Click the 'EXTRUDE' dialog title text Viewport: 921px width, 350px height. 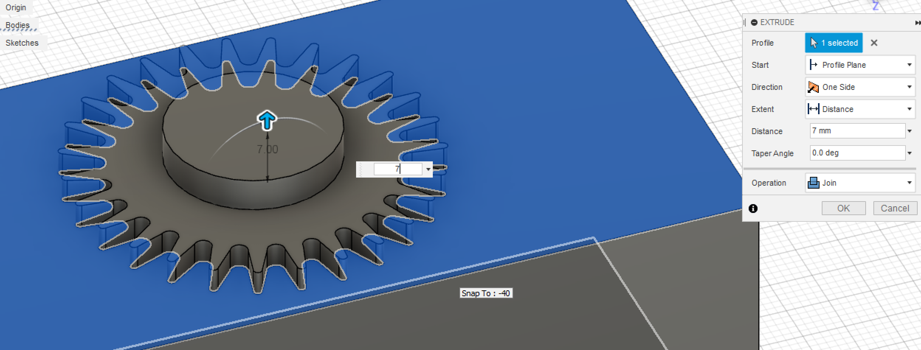tap(777, 22)
